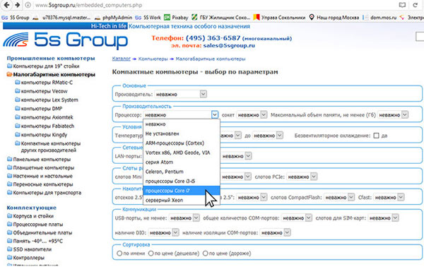This screenshot has height=267, width=424.
Task: Open компьютеры DMP subcategory
Action: tap(39, 109)
